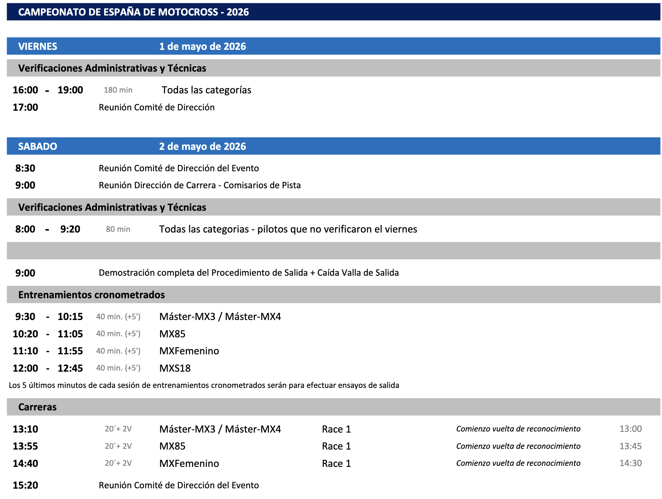Click the 15:20 Reunión Comité de Dirección entry
The image size is (662, 499).
[178, 485]
